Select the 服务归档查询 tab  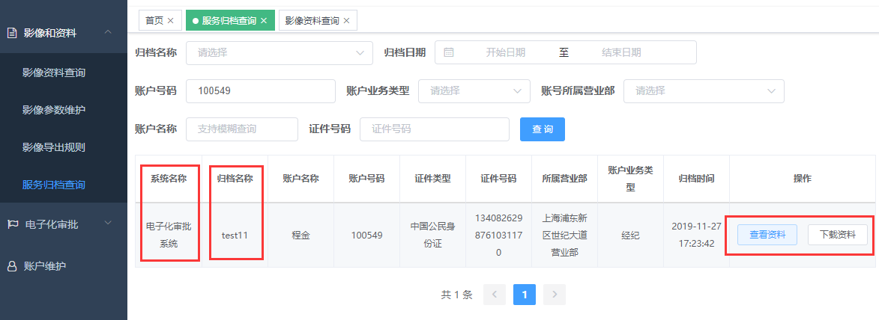pyautogui.click(x=229, y=21)
